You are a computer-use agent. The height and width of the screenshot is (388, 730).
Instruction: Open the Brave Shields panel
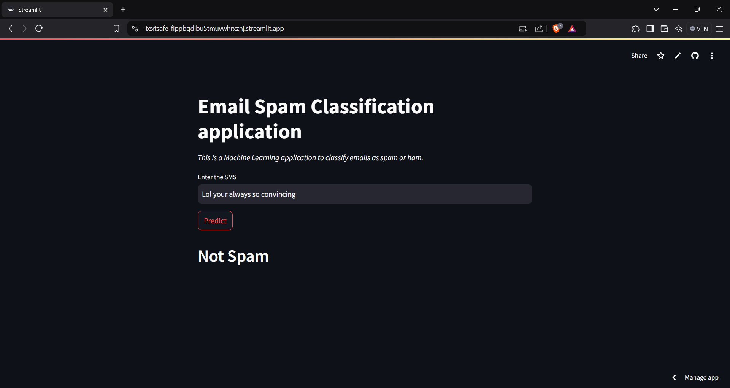coord(556,28)
